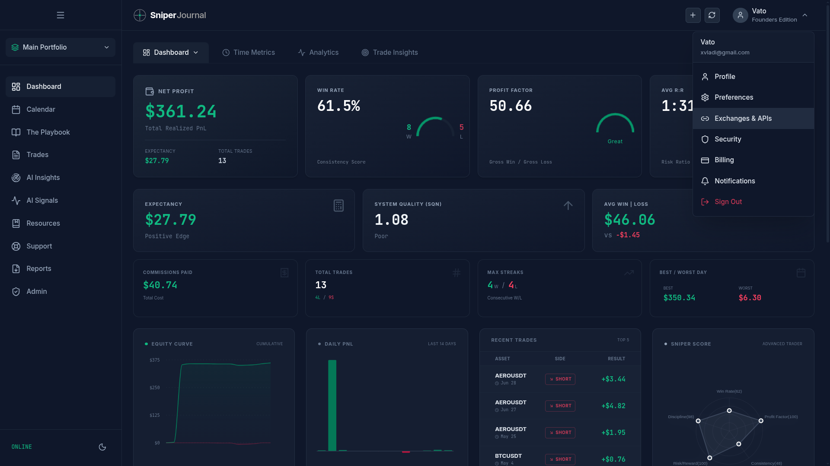Click Sign Out in the account menu
Viewport: 830px width, 466px height.
[753, 202]
